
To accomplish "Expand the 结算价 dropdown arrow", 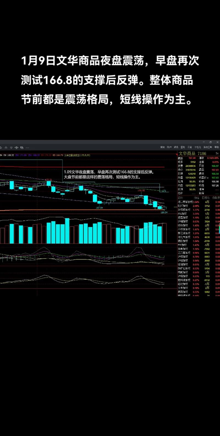I will pos(209,178).
